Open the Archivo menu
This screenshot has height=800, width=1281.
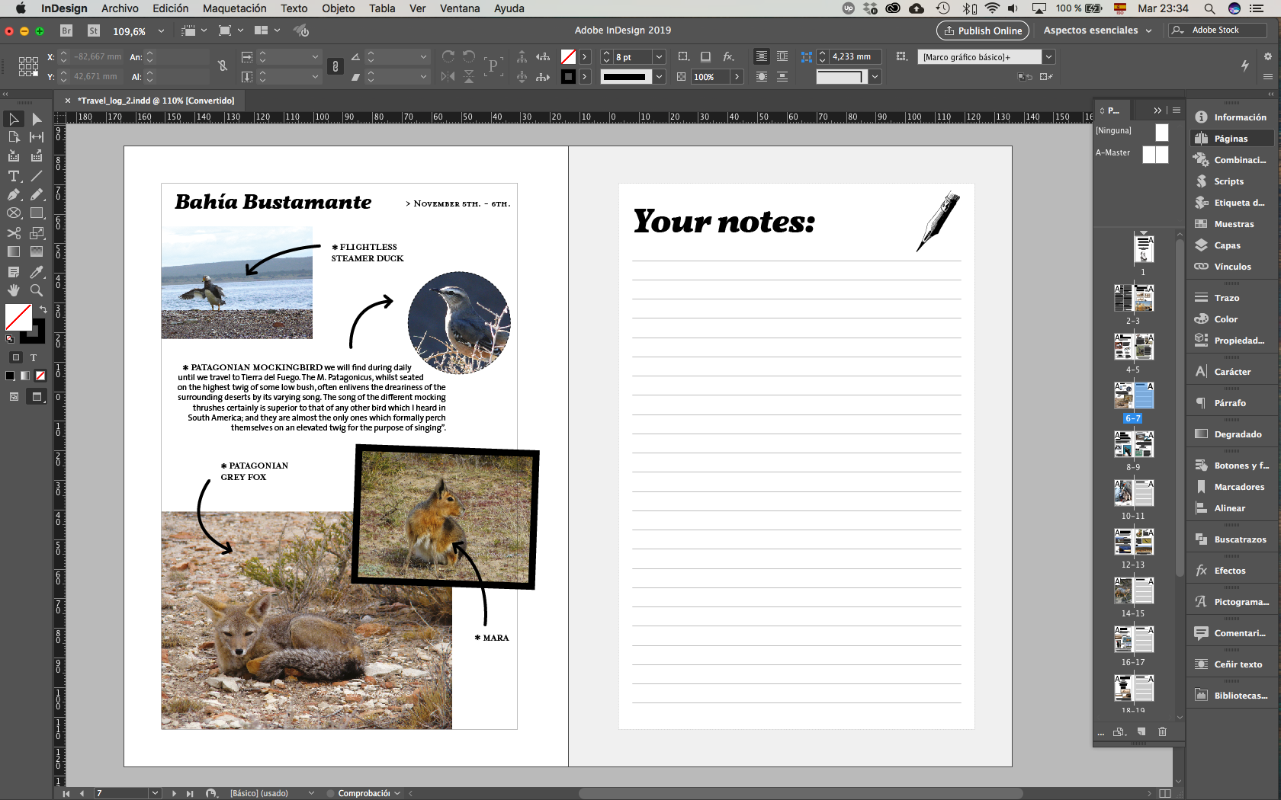coord(120,8)
